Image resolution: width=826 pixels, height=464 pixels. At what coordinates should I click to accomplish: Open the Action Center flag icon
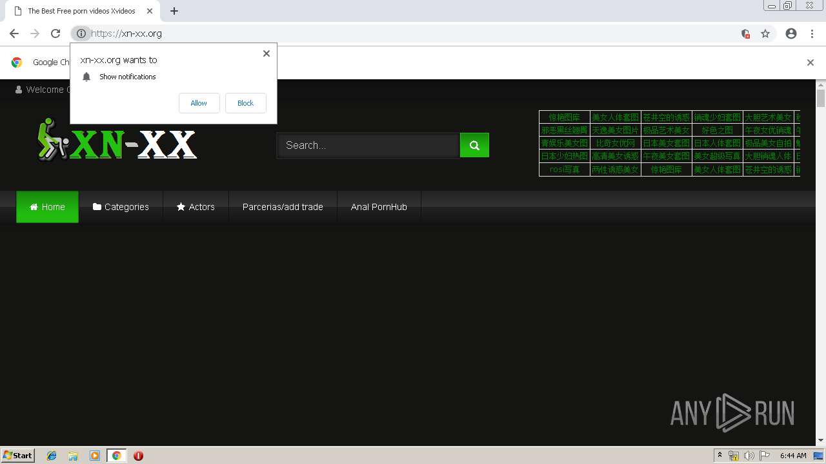[765, 456]
